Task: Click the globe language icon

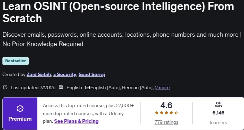Action: (61, 87)
